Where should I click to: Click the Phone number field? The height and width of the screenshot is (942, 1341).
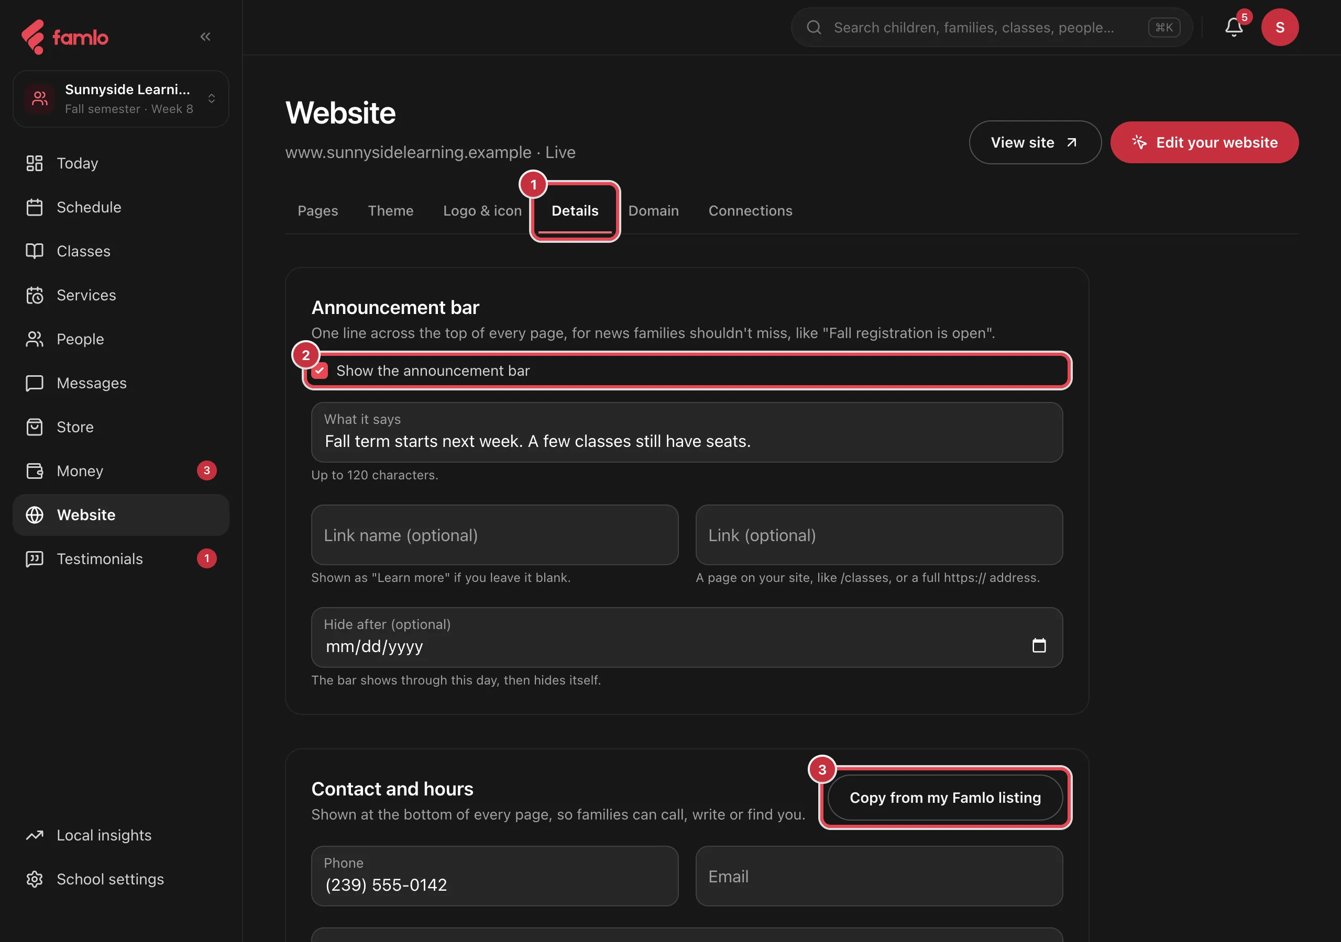(494, 876)
